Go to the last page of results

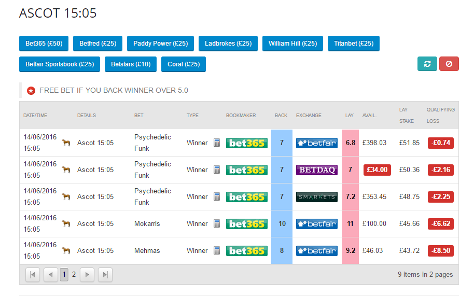[x=105, y=275]
